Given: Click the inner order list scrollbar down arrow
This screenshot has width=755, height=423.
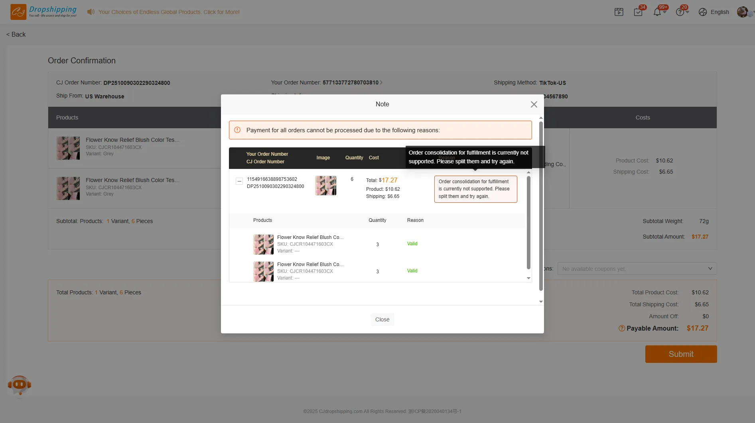Looking at the screenshot, I should point(528,278).
